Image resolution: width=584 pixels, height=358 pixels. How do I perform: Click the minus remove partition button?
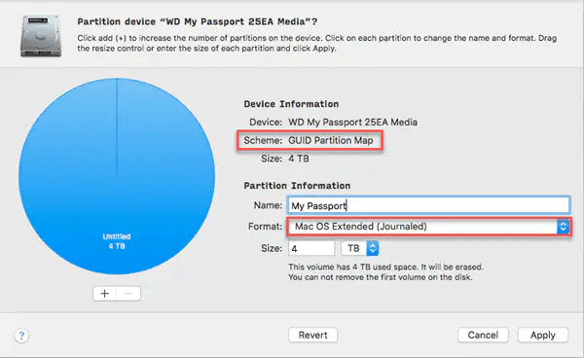coord(128,294)
